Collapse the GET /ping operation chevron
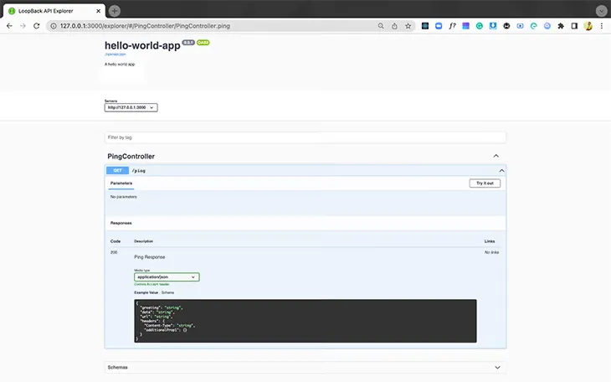 pyautogui.click(x=501, y=171)
